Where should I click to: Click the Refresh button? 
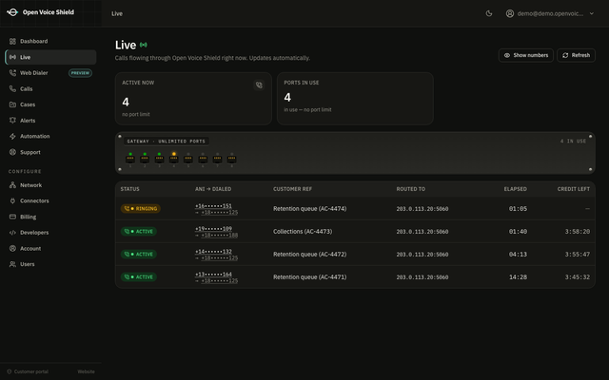tap(576, 55)
